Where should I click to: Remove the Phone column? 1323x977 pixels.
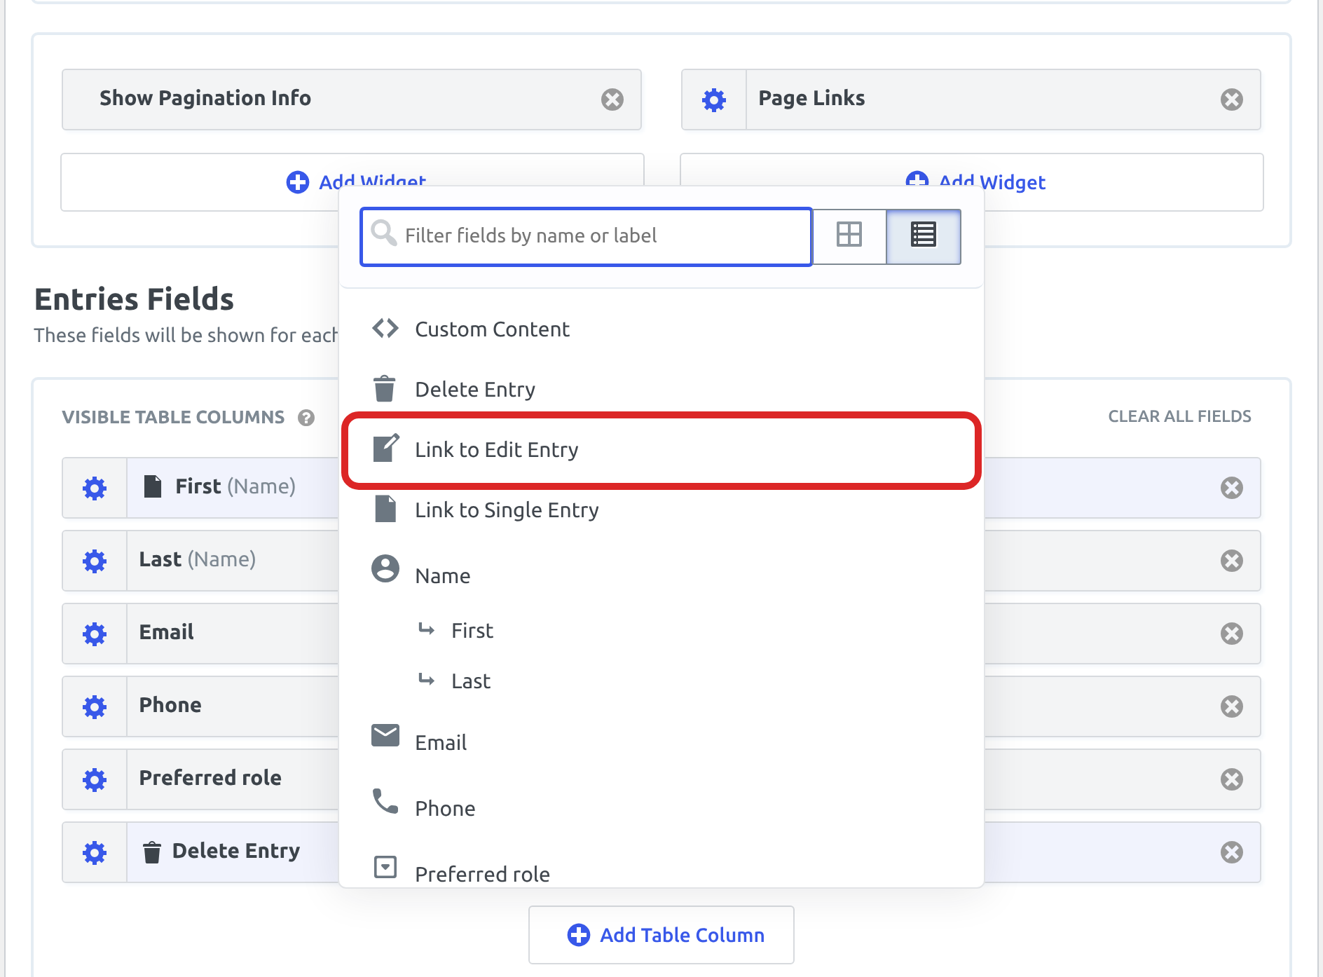coord(1232,706)
